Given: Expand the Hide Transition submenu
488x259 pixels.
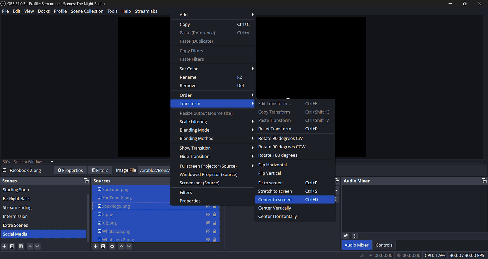Looking at the screenshot, I should pyautogui.click(x=213, y=156).
